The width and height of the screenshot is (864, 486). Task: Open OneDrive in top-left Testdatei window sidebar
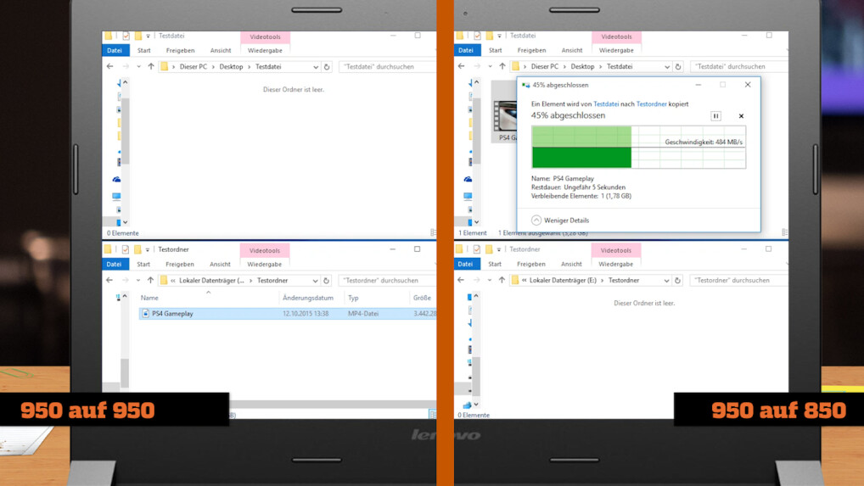(116, 180)
